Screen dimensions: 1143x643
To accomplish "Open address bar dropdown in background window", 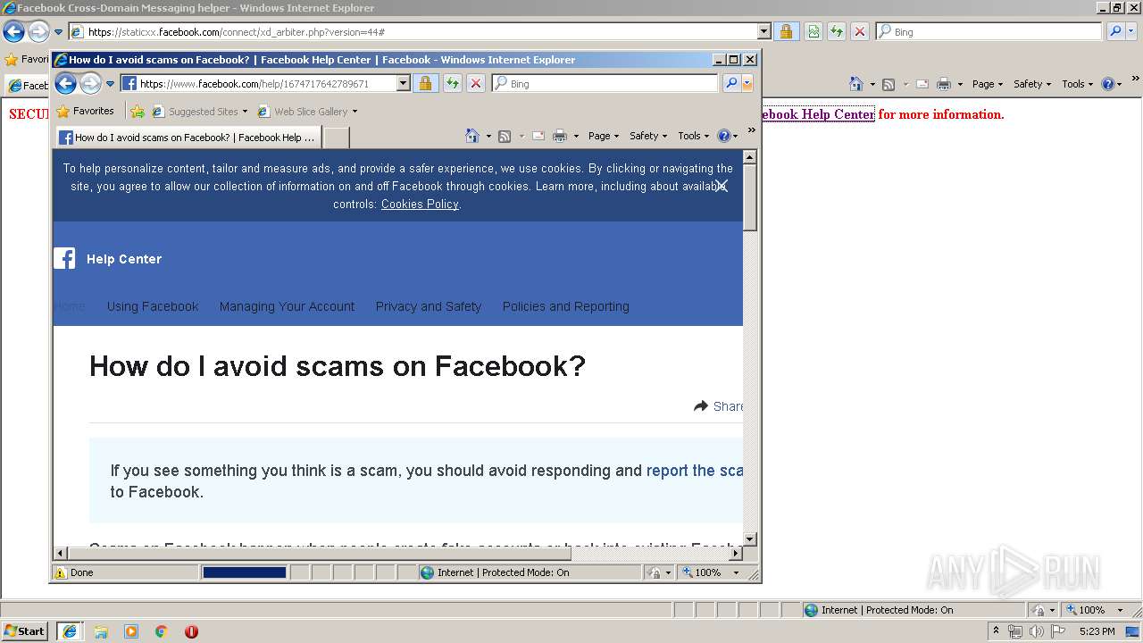I will coord(764,31).
